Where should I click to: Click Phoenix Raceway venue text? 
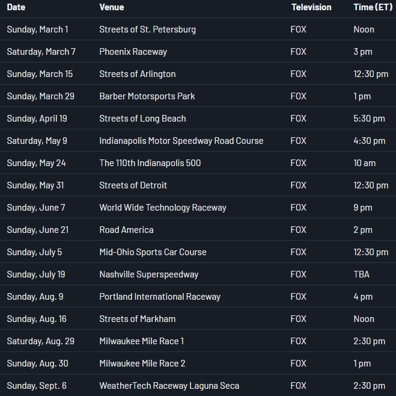133,52
